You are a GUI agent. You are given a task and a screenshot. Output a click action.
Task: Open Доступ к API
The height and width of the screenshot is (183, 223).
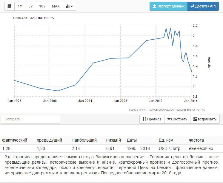click(203, 6)
